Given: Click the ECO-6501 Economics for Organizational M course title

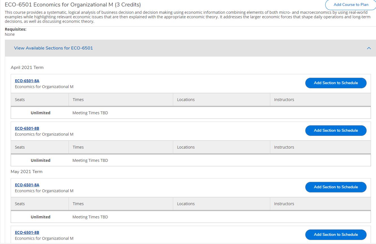Looking at the screenshot, I should tap(73, 5).
